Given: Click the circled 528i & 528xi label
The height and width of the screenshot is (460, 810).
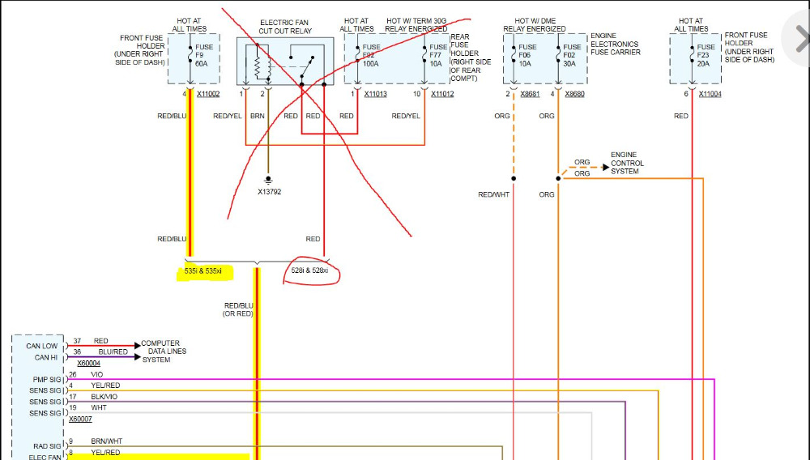Looking at the screenshot, I should coord(310,272).
